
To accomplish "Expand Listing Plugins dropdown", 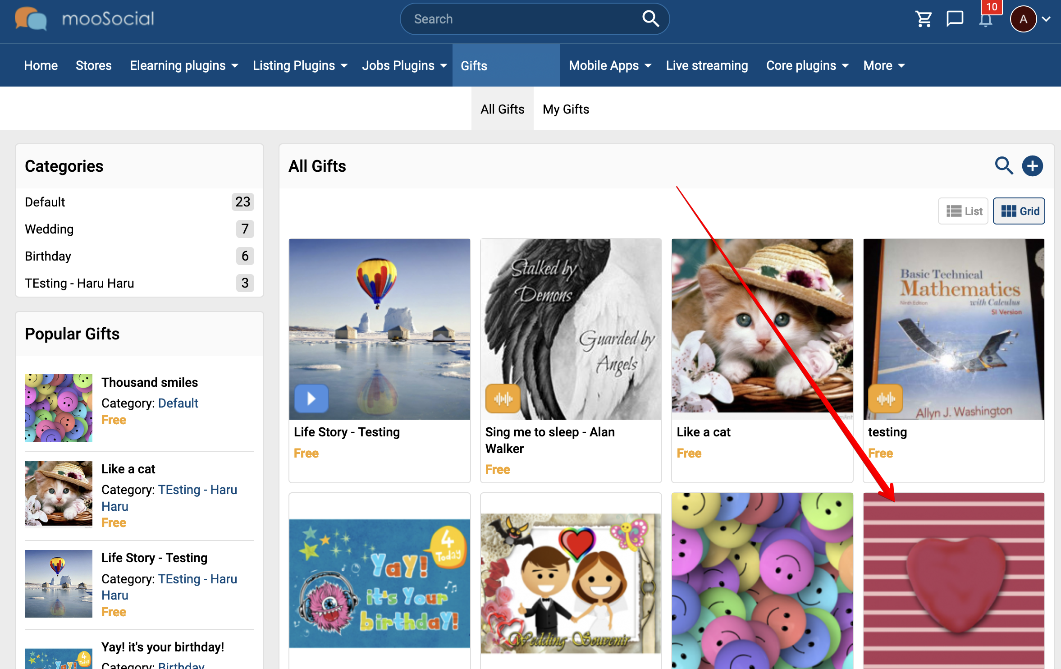I will click(x=300, y=65).
